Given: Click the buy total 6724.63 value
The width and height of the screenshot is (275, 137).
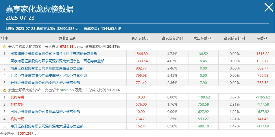Looking at the screenshot, I should 67,47.
